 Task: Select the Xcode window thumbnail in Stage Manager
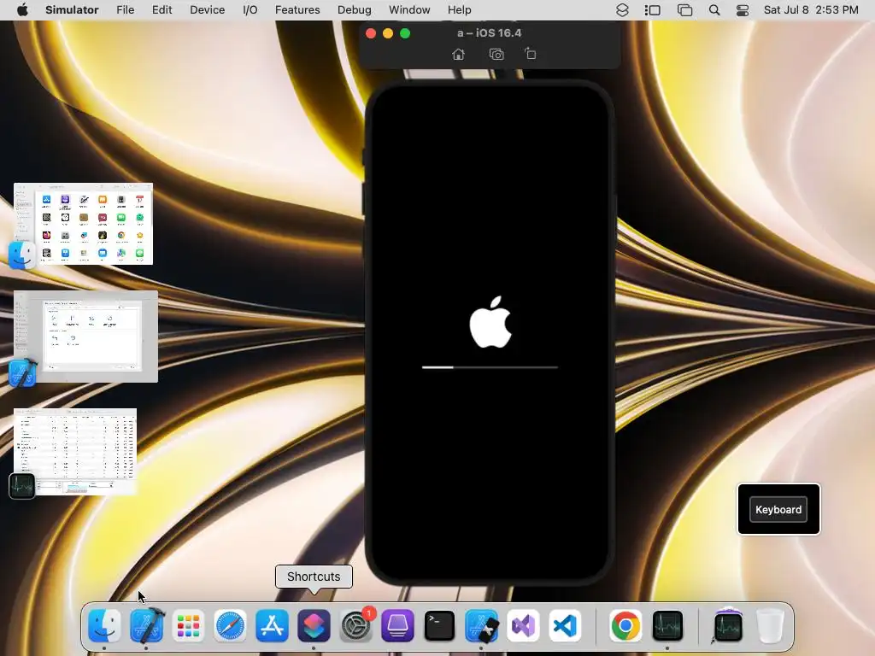(86, 337)
